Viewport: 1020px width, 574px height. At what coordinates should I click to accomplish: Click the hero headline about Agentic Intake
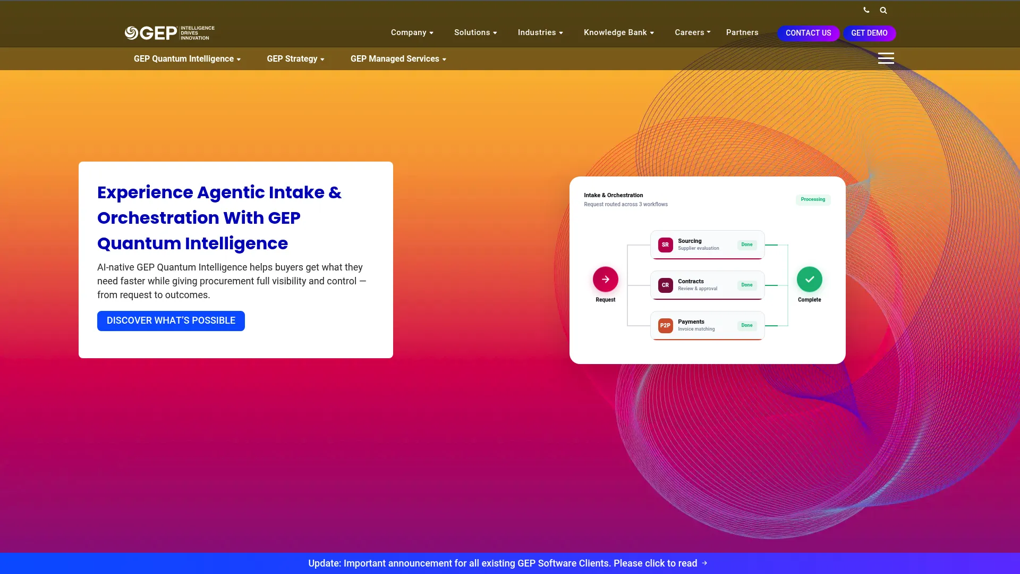pyautogui.click(x=219, y=218)
